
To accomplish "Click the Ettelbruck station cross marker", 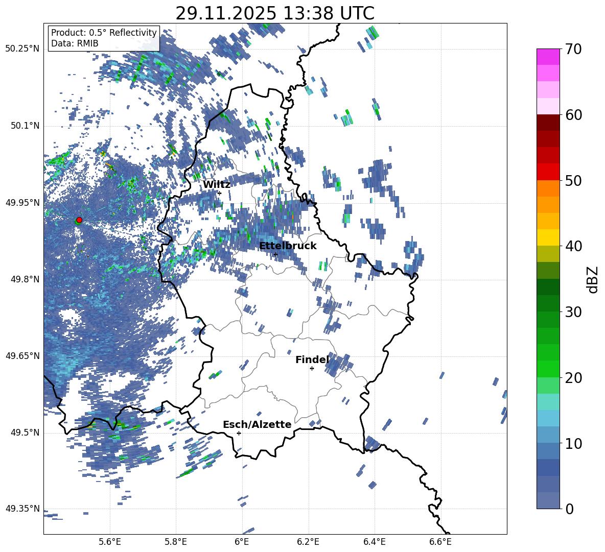I will (275, 254).
